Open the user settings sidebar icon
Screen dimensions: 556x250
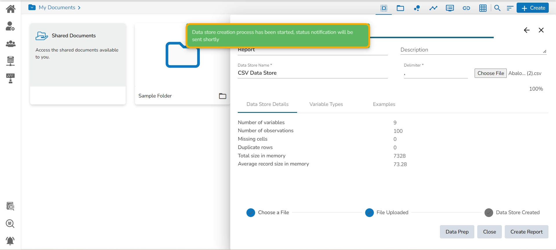point(10,26)
